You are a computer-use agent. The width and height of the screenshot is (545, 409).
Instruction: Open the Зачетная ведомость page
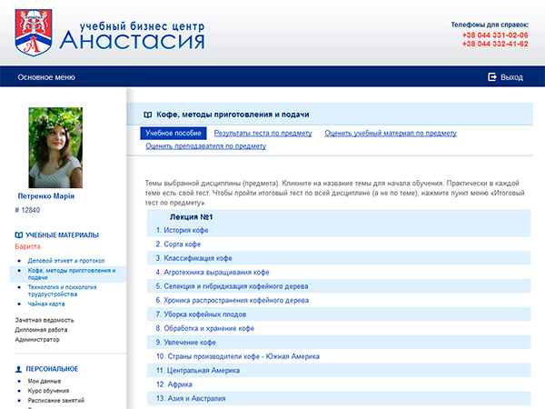44,320
